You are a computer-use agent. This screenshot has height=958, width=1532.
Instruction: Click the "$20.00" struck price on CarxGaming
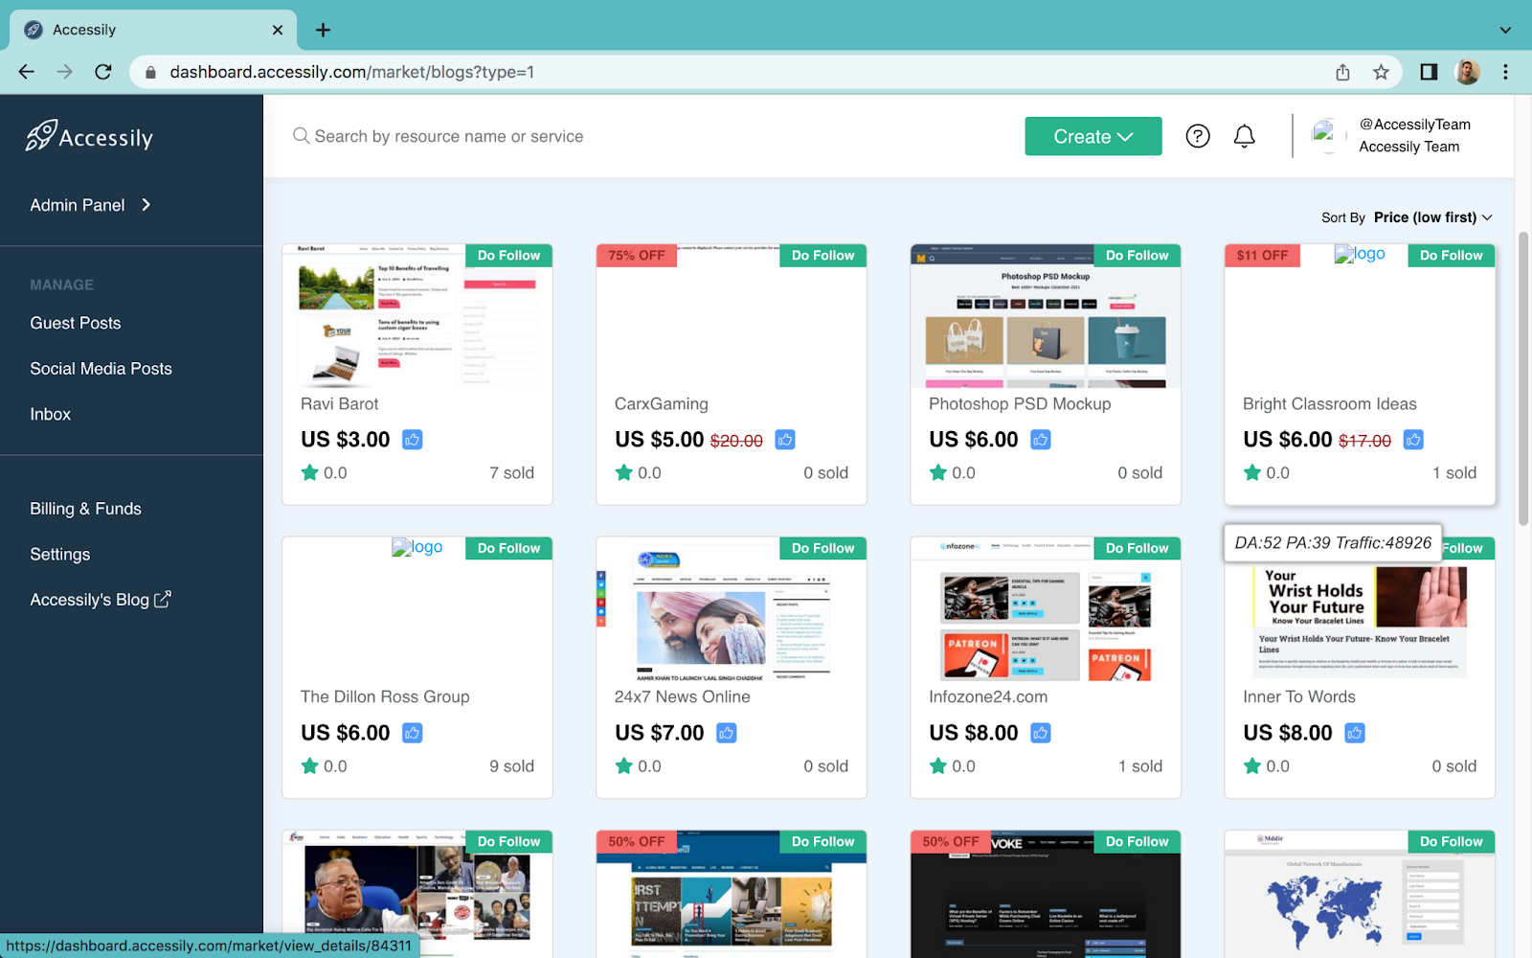point(736,441)
